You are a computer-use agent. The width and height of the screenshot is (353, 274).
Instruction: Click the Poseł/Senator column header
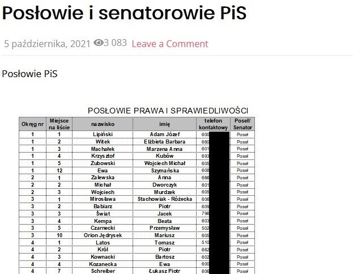pyautogui.click(x=243, y=124)
